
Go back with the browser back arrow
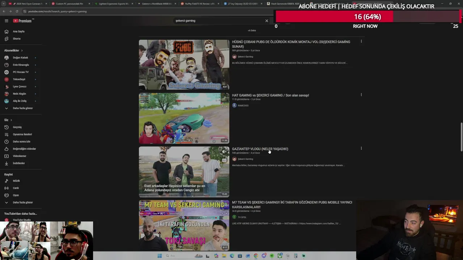click(4, 11)
